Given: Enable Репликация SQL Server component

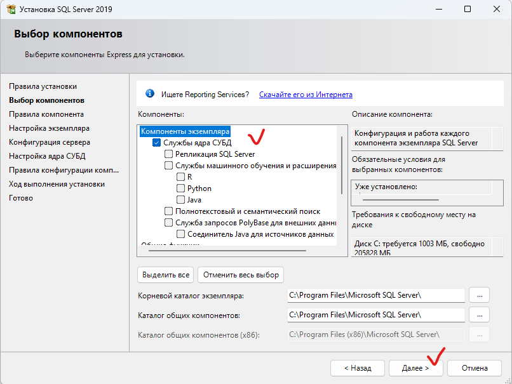Looking at the screenshot, I should [x=168, y=154].
